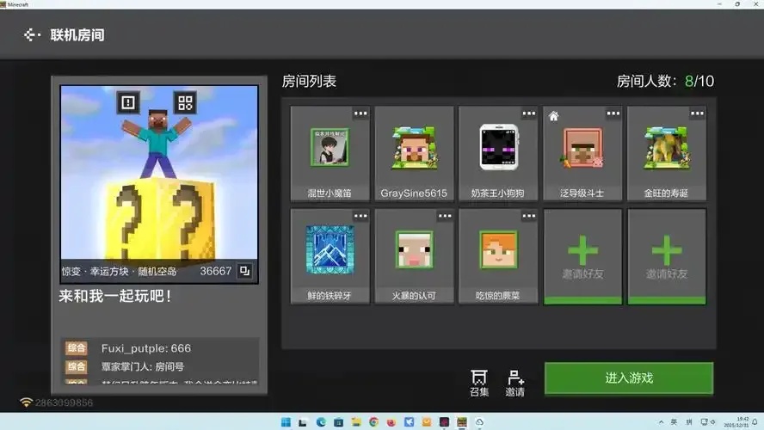
Task: Open the options menu for player 吃惊的蕨菜
Action: pyautogui.click(x=528, y=216)
